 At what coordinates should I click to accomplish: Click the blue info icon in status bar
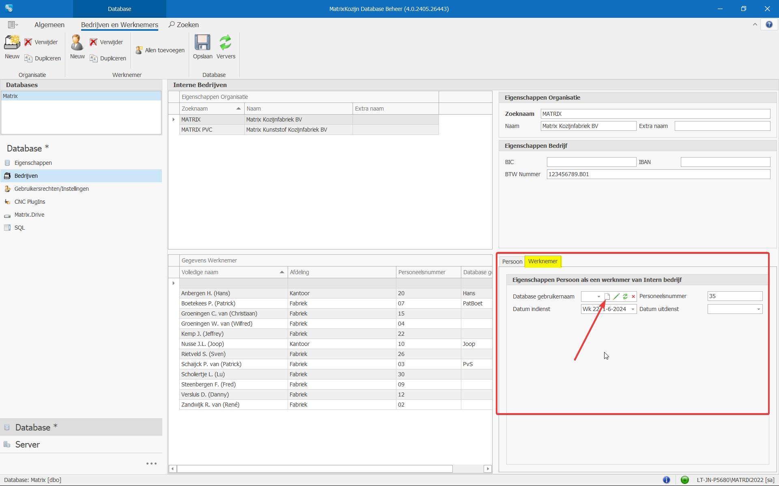click(x=666, y=480)
